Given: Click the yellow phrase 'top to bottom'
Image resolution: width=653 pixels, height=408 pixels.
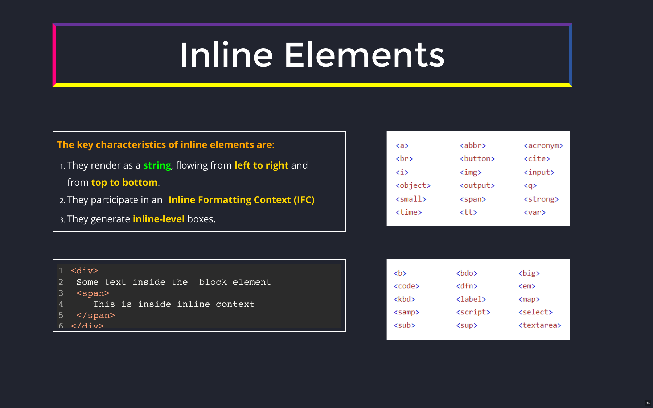Looking at the screenshot, I should [124, 182].
